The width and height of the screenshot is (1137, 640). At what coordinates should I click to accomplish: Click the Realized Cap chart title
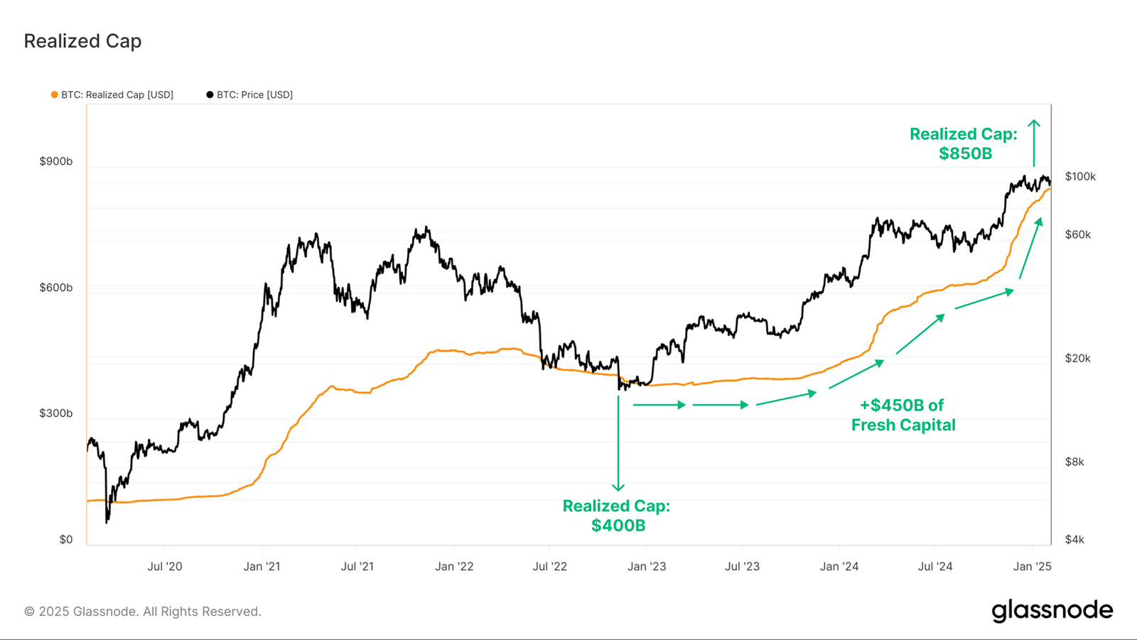[82, 41]
